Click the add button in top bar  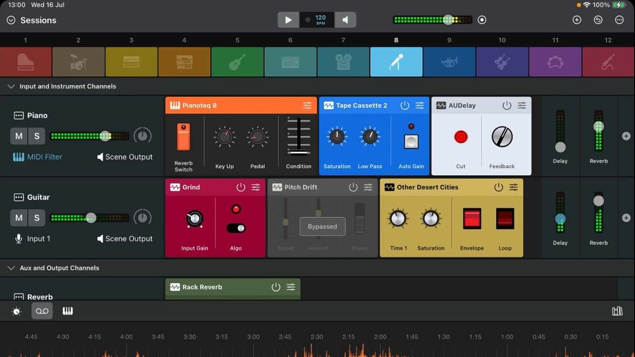tap(577, 20)
